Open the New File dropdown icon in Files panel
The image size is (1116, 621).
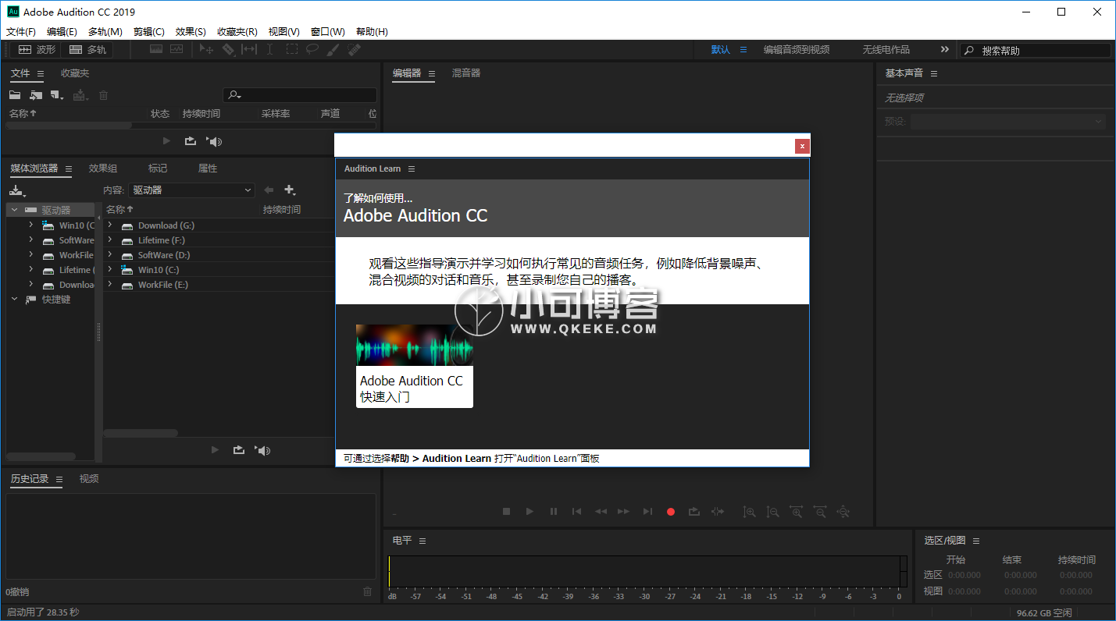tap(57, 95)
